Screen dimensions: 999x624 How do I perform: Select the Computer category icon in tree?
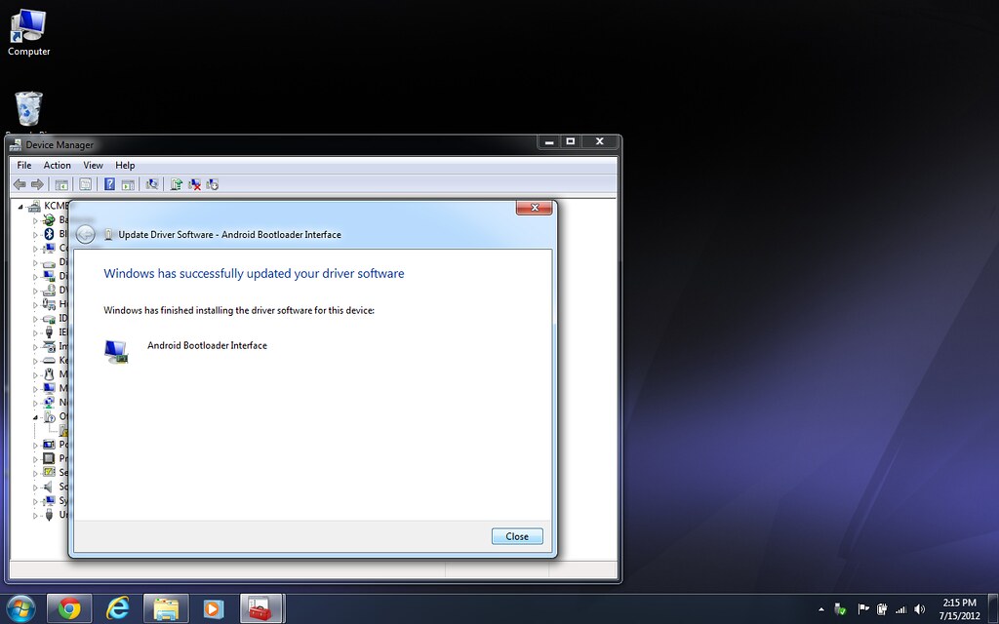click(49, 248)
